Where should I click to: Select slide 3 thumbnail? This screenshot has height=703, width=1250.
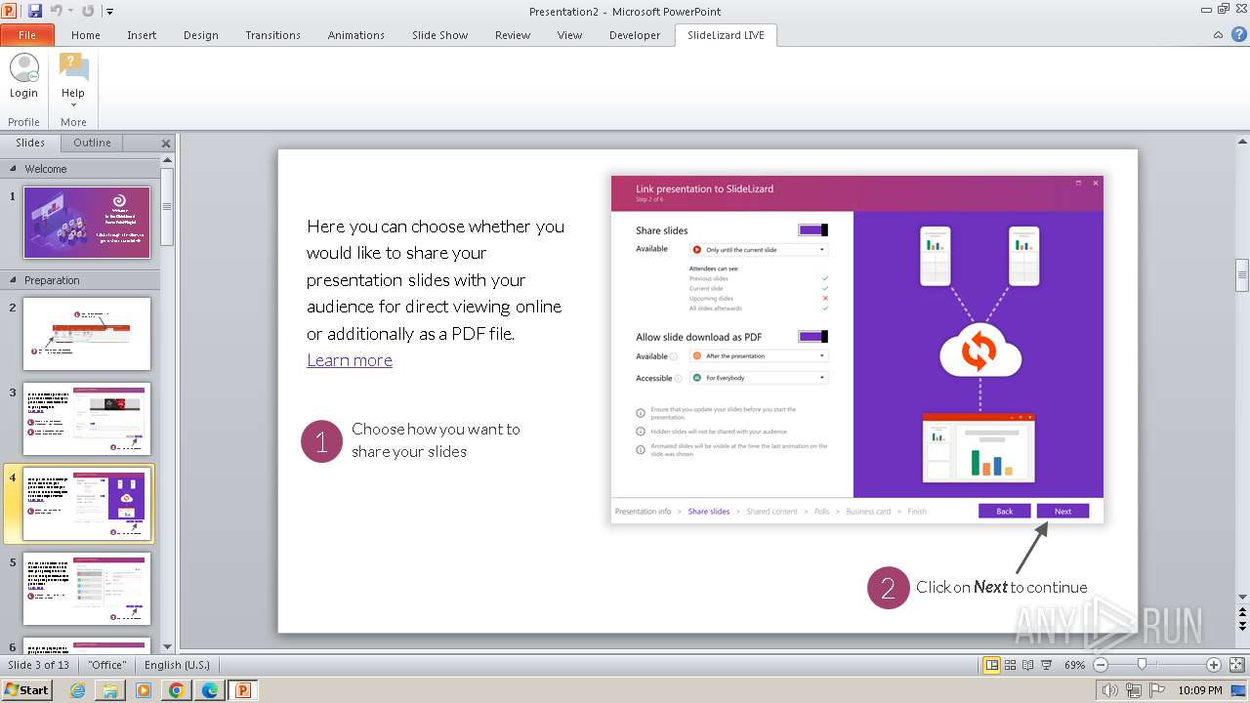pos(87,419)
